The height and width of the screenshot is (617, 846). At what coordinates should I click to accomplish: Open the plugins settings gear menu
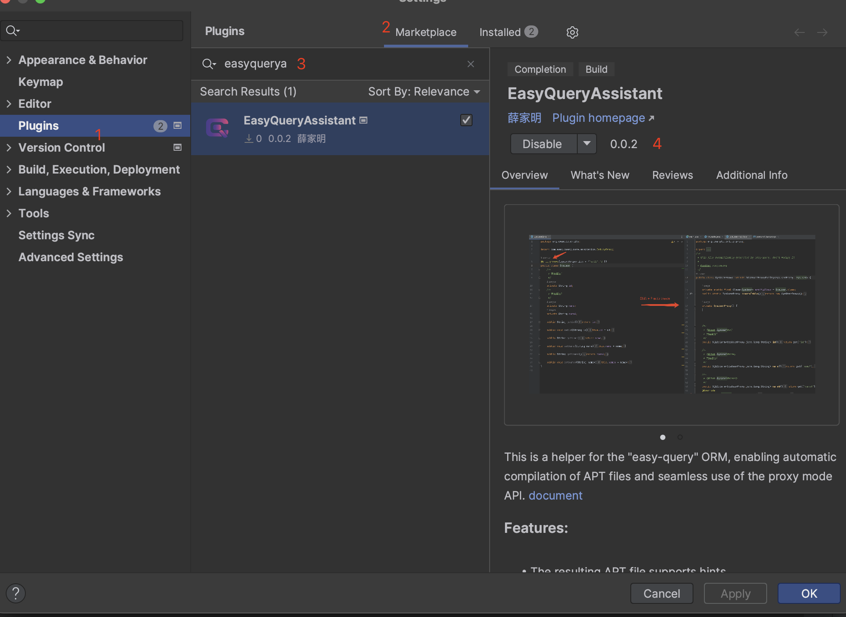coord(572,32)
